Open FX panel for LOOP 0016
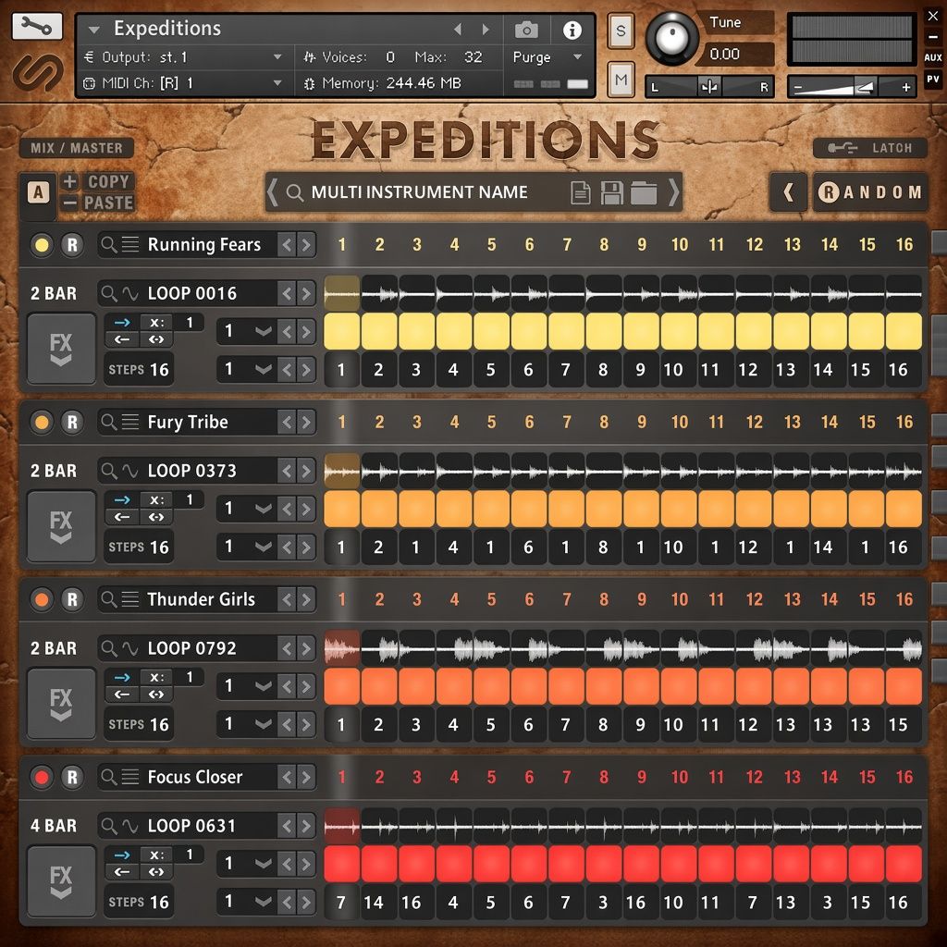The image size is (947, 947). [x=61, y=349]
